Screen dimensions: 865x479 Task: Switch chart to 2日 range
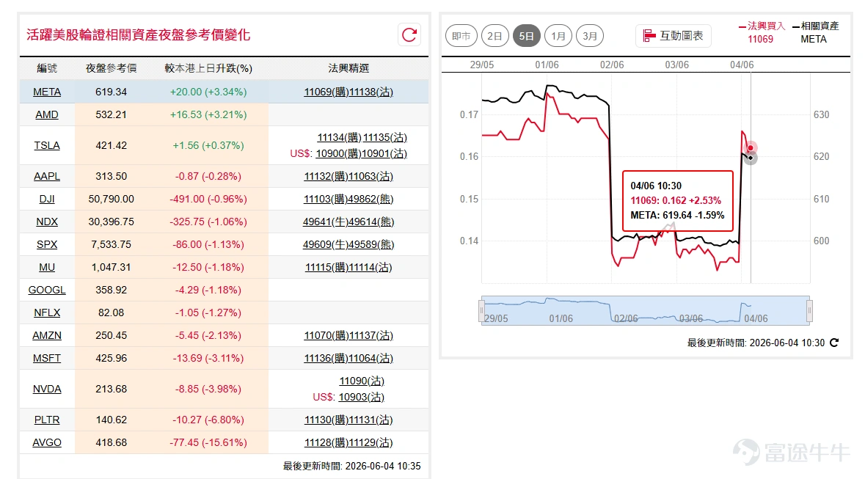[494, 36]
